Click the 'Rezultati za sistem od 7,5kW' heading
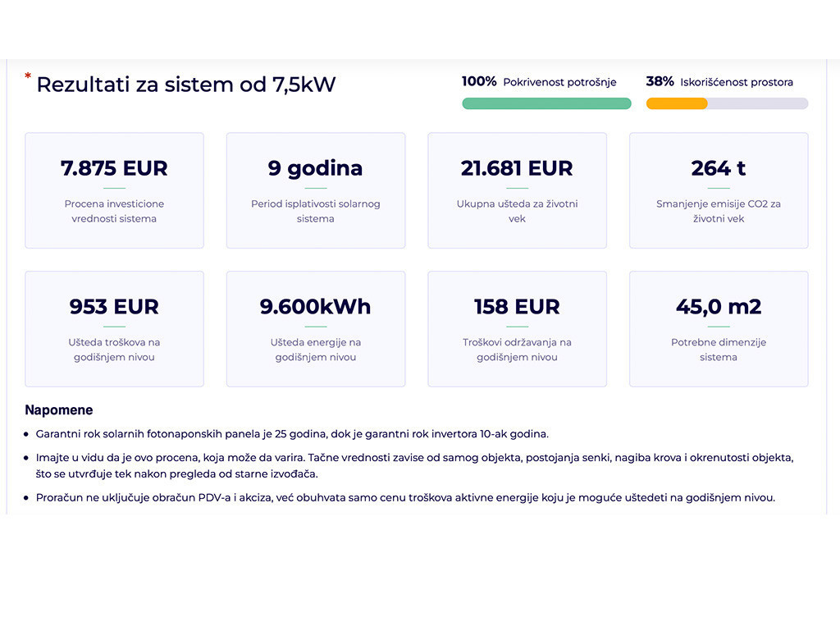This screenshot has width=840, height=622. pyautogui.click(x=186, y=85)
